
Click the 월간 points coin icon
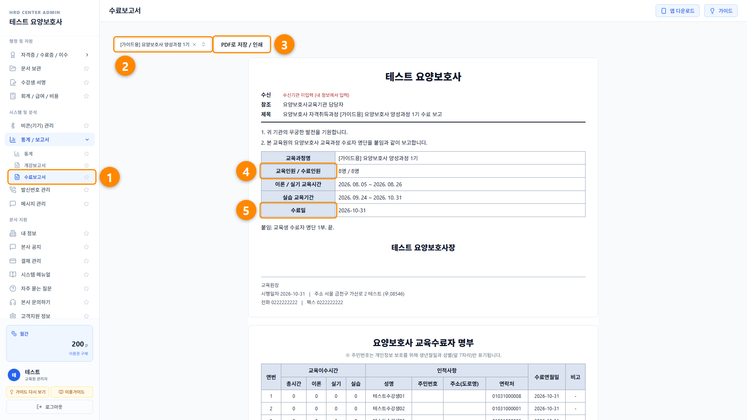(14, 334)
